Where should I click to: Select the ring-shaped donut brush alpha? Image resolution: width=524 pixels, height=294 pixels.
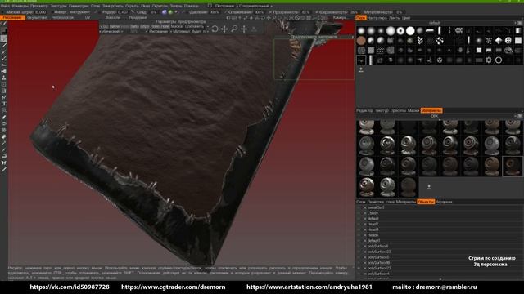click(x=400, y=31)
